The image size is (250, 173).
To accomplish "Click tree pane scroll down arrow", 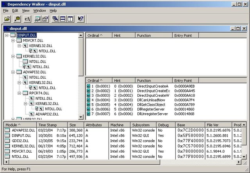I will (81, 117).
